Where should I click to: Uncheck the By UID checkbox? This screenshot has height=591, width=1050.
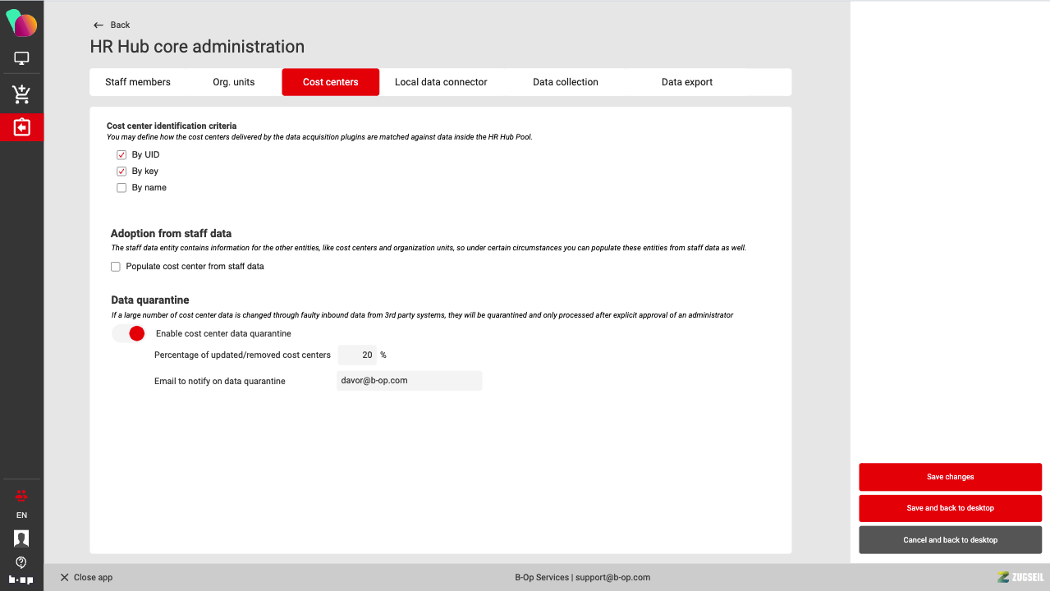(122, 155)
